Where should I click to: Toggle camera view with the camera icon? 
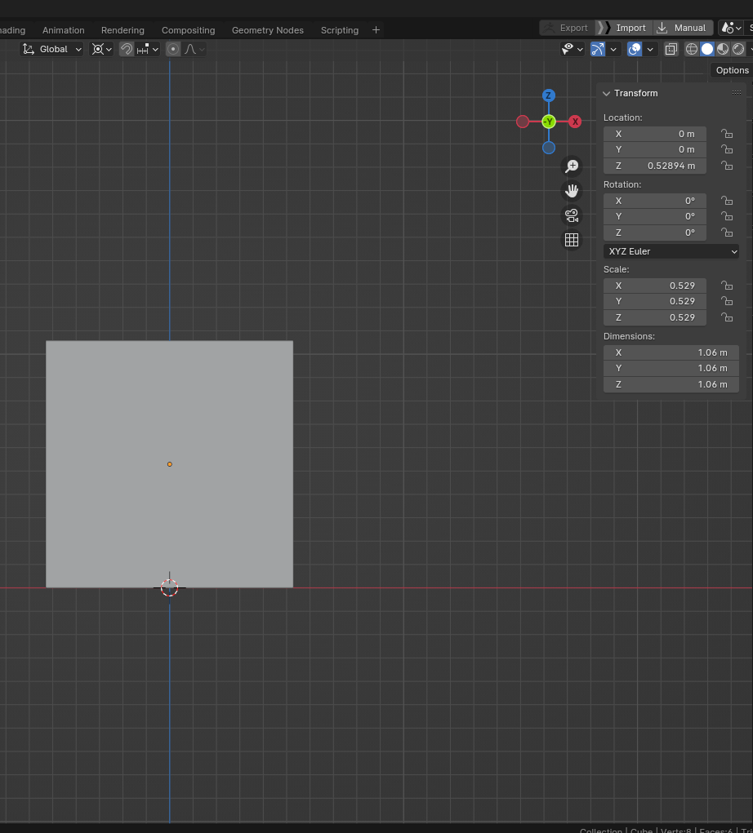pos(572,215)
